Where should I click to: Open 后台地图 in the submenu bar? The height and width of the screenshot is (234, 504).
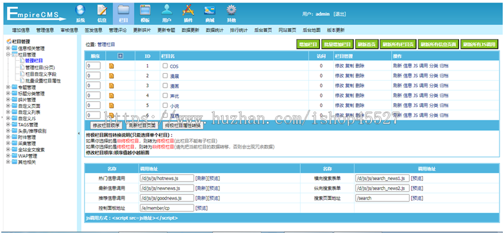click(312, 30)
